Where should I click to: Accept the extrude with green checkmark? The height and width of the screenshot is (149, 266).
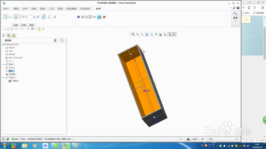pos(99,17)
